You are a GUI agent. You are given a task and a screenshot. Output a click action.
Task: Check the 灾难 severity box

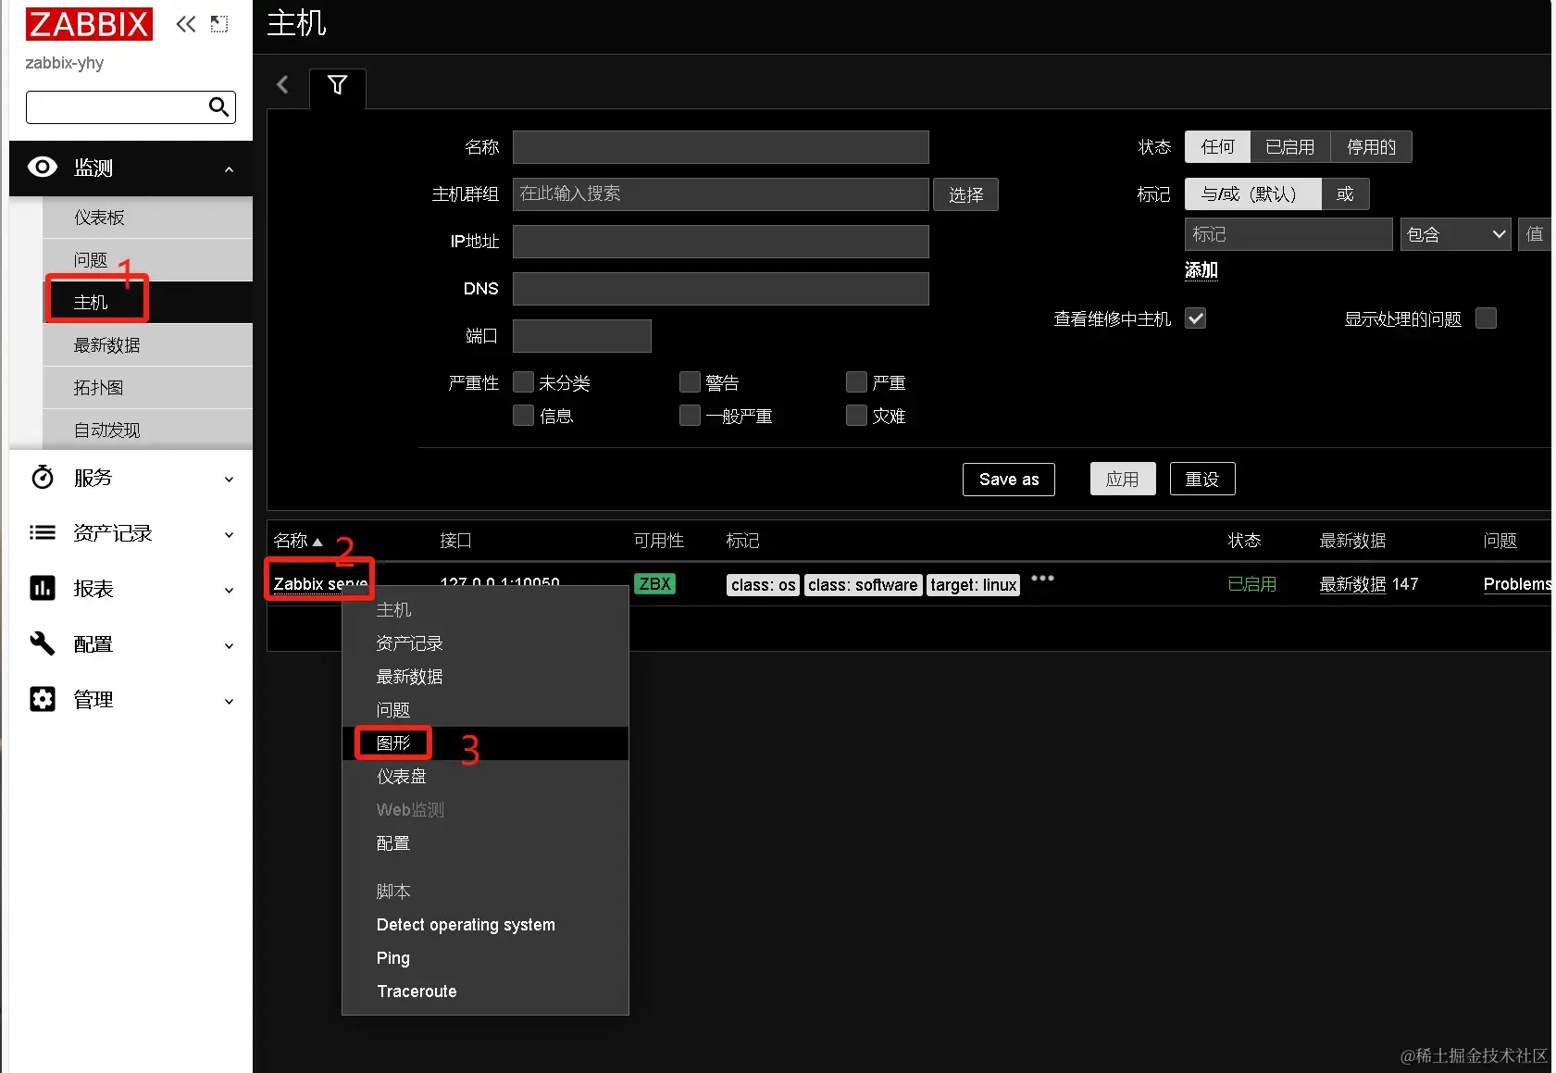pyautogui.click(x=856, y=416)
